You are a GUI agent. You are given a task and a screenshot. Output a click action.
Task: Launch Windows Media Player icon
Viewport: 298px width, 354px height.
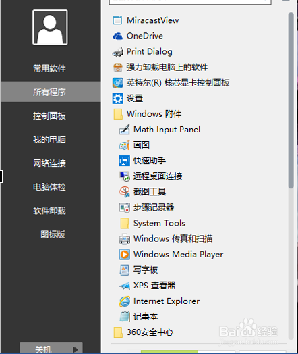124,255
